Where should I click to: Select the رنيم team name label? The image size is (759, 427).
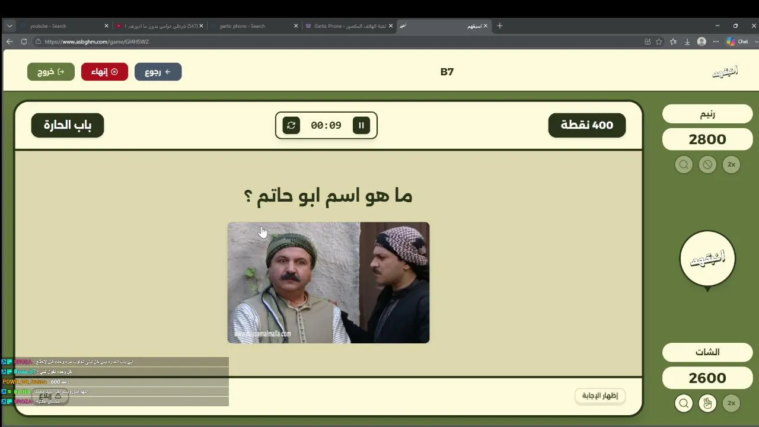[x=707, y=114]
